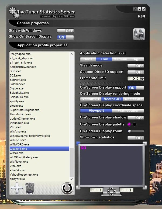Select VLC.exe in profile list
The width and height of the screenshot is (162, 209).
(39, 127)
